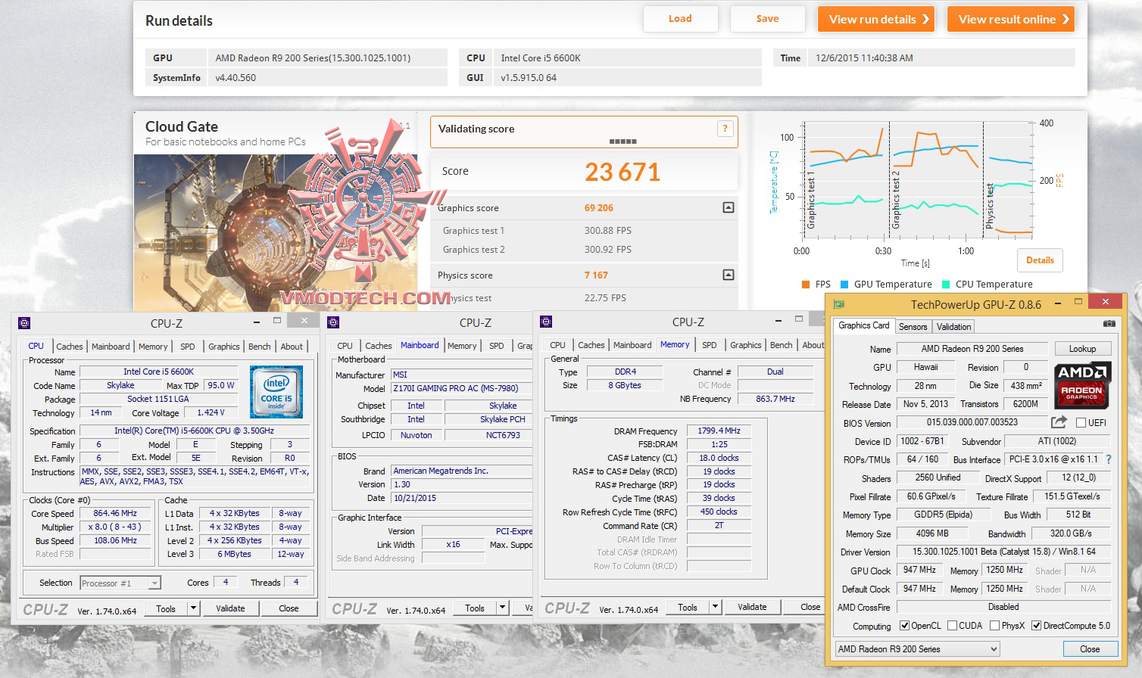
Task: Click the app icon of the CPU-Z processor window
Action: (24, 323)
